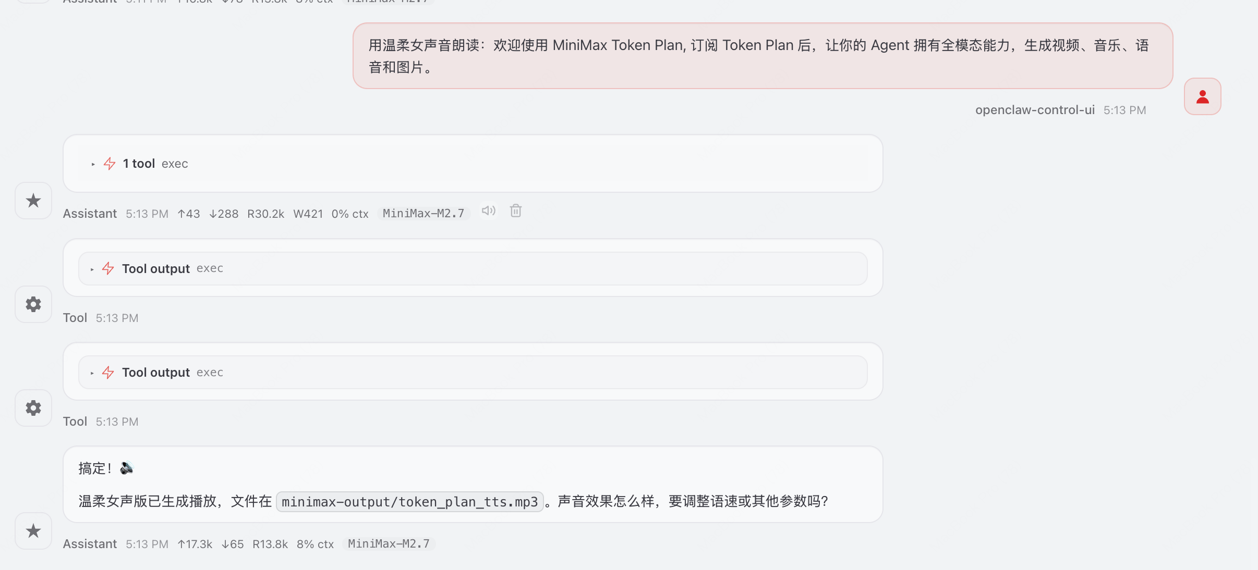Expand the '1 tool exec' disclosure triangle
The height and width of the screenshot is (570, 1258).
point(93,164)
